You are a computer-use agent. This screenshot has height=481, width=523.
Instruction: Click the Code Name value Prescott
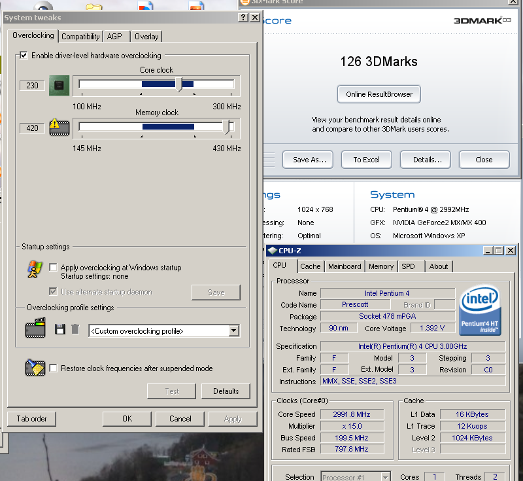coord(356,304)
